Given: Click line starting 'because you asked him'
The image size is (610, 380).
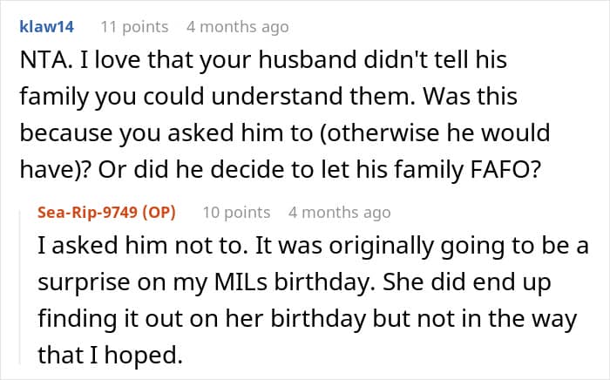Looking at the screenshot, I should pos(285,132).
